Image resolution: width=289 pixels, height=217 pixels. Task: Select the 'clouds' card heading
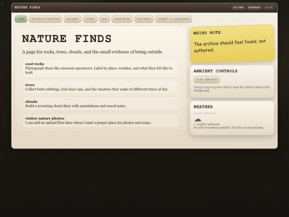pyautogui.click(x=32, y=101)
